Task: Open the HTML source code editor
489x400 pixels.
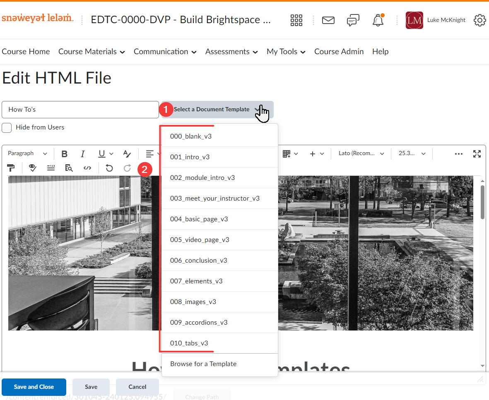Action: coord(87,168)
